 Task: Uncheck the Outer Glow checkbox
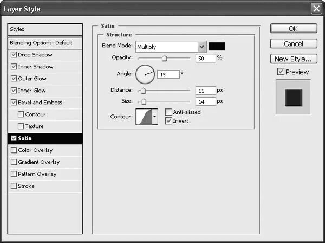(x=14, y=79)
